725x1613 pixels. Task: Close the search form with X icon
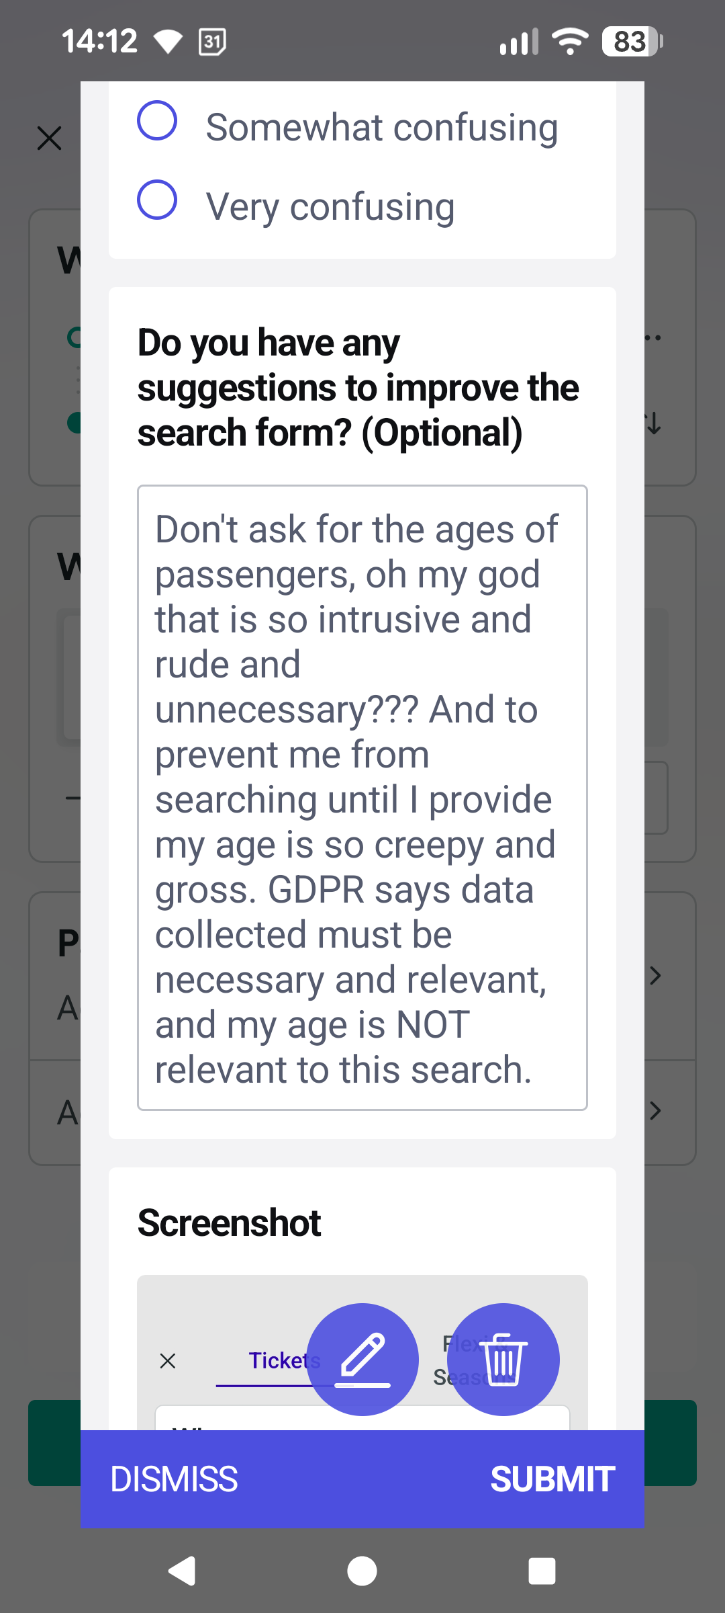[50, 138]
